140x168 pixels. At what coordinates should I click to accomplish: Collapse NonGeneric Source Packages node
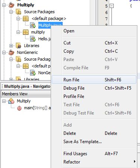(11, 59)
